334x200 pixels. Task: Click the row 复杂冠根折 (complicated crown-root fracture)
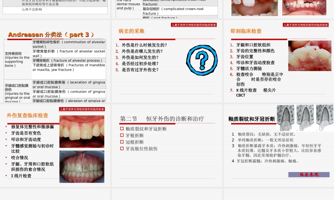coord(180,11)
